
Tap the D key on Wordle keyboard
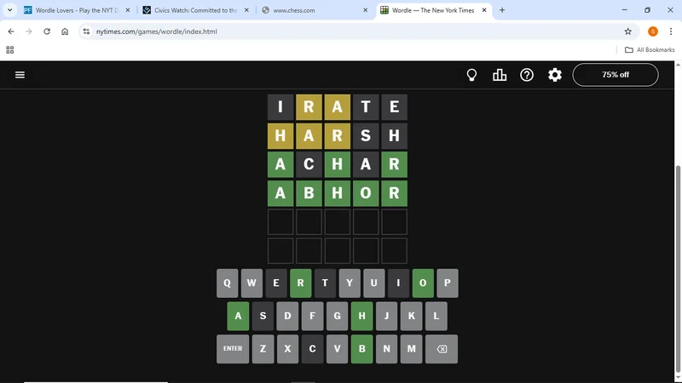[x=287, y=316]
